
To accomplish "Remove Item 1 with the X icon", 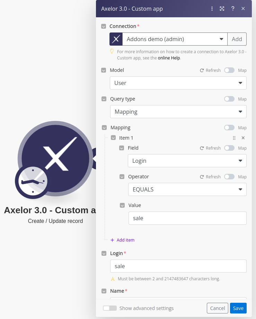I will point(243,138).
